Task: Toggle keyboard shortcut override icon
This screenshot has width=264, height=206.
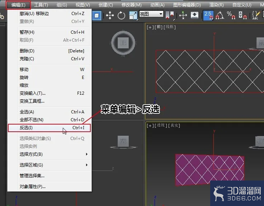Action: tap(194, 15)
